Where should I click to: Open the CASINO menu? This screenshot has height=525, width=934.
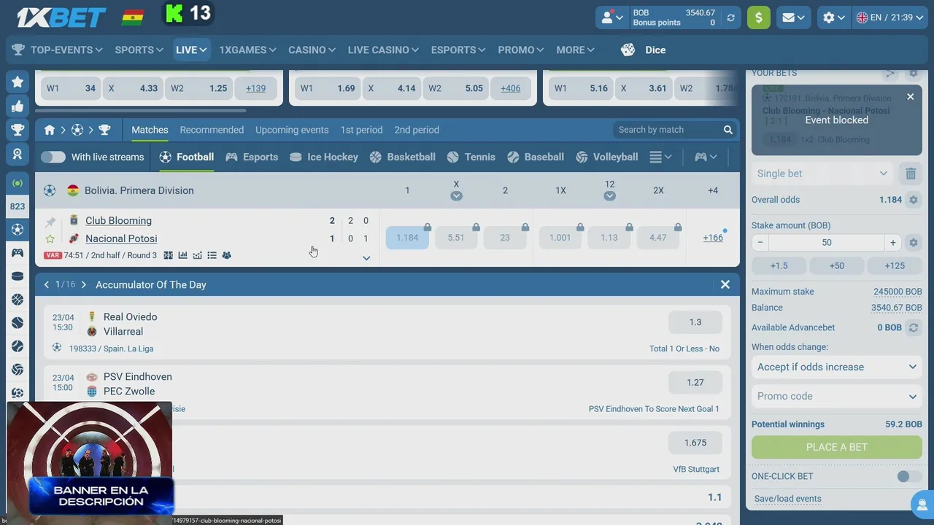[x=312, y=50]
